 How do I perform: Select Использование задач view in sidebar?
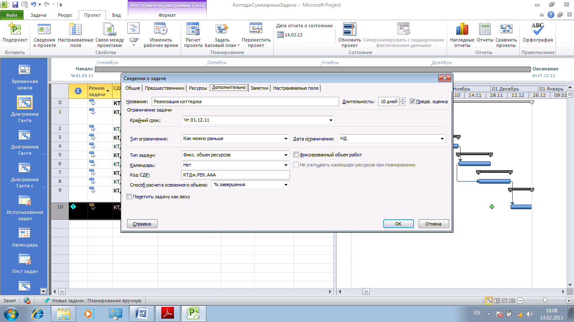pyautogui.click(x=25, y=208)
